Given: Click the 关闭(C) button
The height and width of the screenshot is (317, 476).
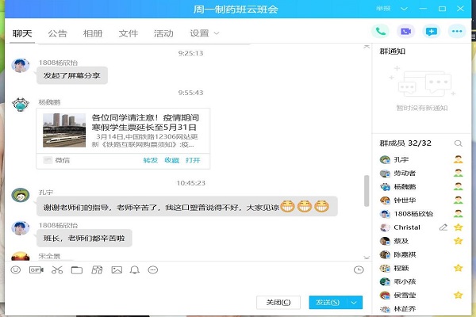Looking at the screenshot, I should pos(278,302).
